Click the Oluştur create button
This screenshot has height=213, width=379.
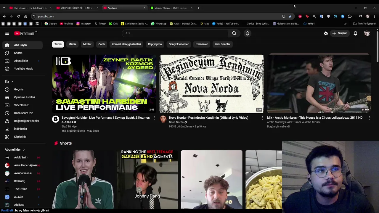click(x=339, y=33)
